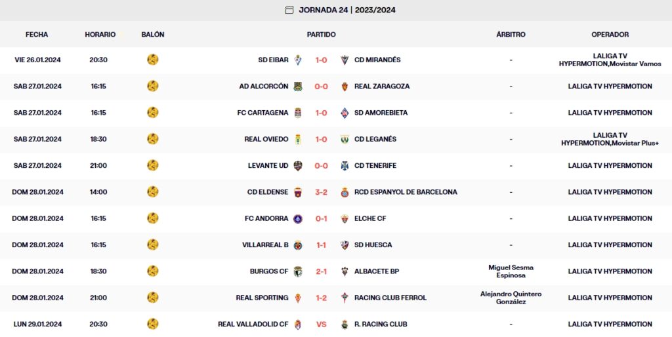672x337 pixels.
Task: Click the SD Eibar team crest
Action: 298,60
